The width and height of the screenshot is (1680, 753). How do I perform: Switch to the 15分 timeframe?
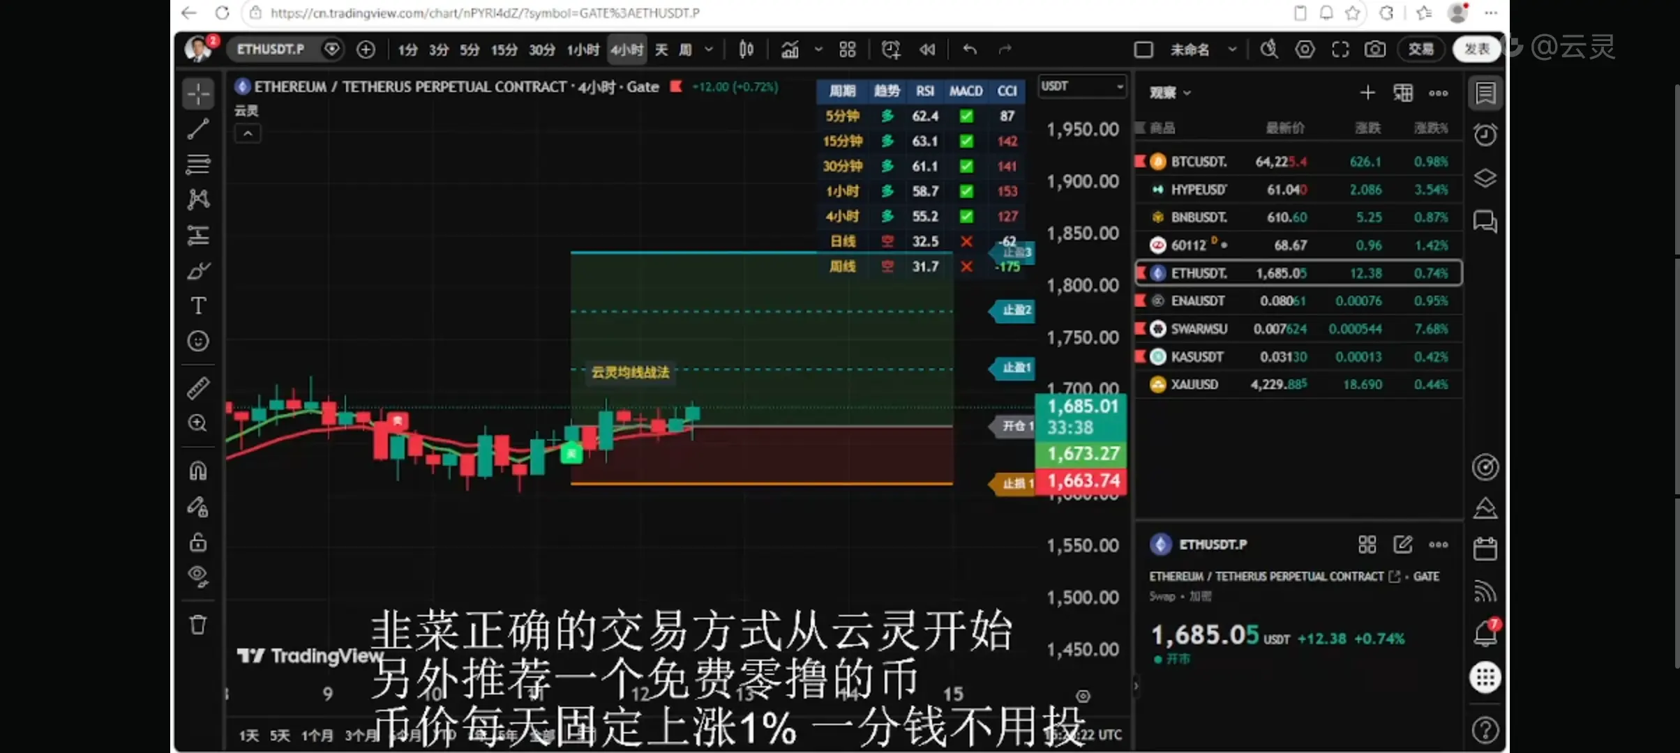504,50
